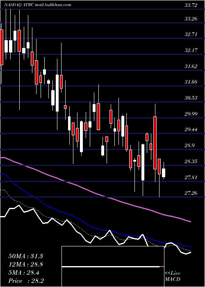Click the Price : 28.2 legend text
This screenshot has height=287, width=205.
26,281
